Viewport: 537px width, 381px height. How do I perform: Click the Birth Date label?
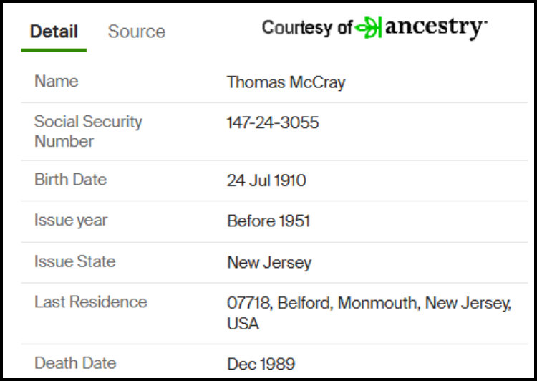coord(71,180)
